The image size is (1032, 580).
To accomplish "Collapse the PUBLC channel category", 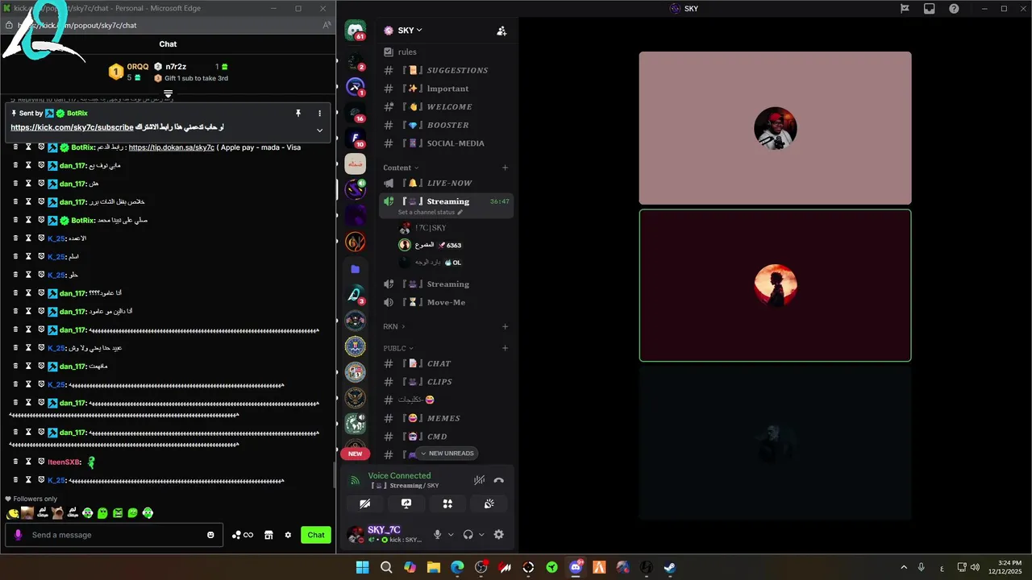I will [x=398, y=348].
